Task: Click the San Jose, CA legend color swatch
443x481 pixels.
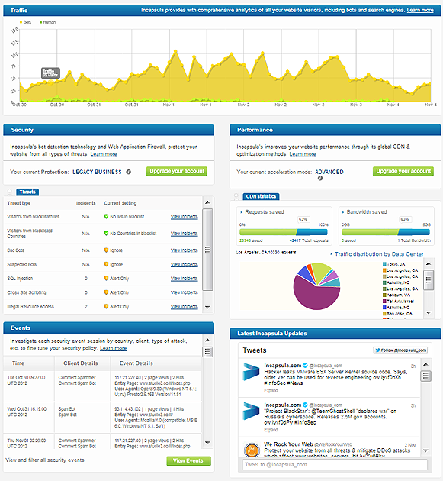Action: 384,314
